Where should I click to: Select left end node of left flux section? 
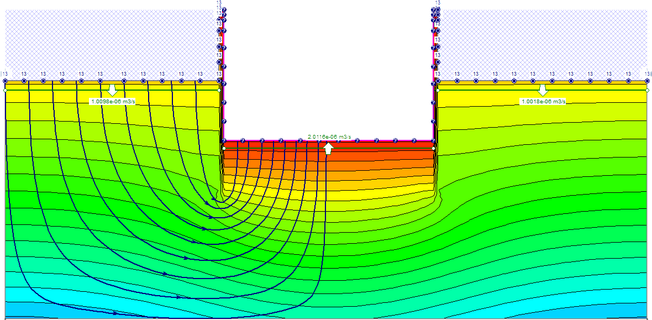pyautogui.click(x=6, y=90)
